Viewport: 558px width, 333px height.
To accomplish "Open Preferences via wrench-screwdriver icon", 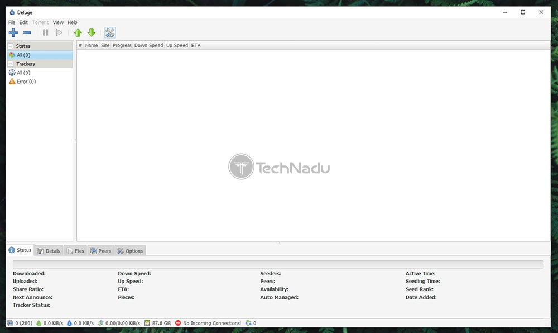I will coord(109,33).
